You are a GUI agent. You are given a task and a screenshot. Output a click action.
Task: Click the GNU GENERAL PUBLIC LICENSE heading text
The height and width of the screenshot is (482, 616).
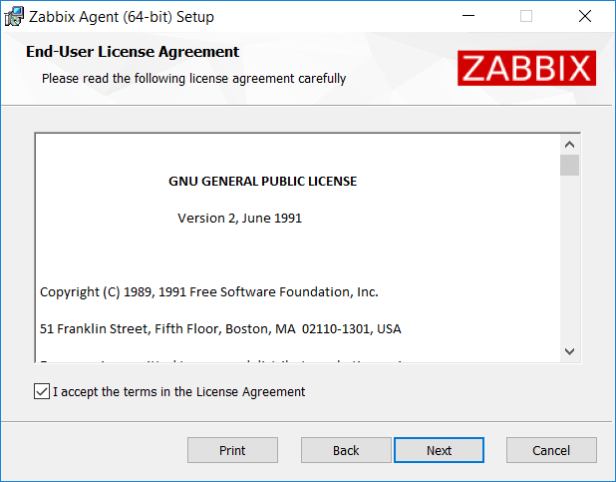(263, 182)
